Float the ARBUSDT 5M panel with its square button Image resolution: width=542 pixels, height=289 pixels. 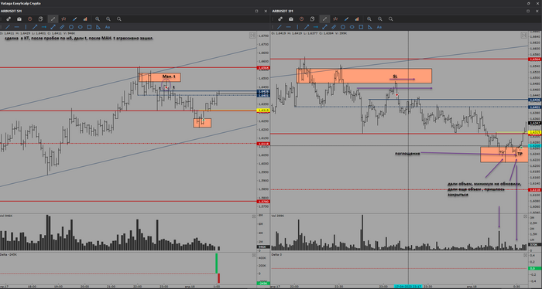256,11
